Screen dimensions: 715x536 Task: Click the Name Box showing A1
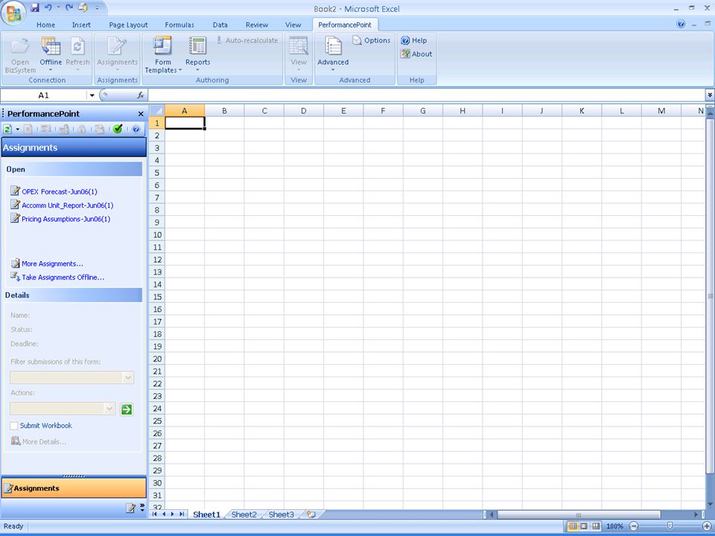point(43,95)
